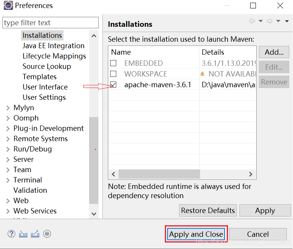
Task: Open the back history dropdown arrow
Action: click(260, 21)
